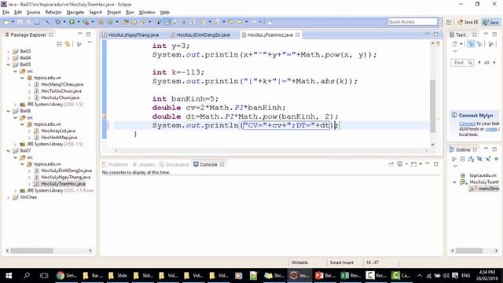Maximize the Package Explorer view
Image resolution: width=503 pixels, height=283 pixels.
(x=89, y=35)
